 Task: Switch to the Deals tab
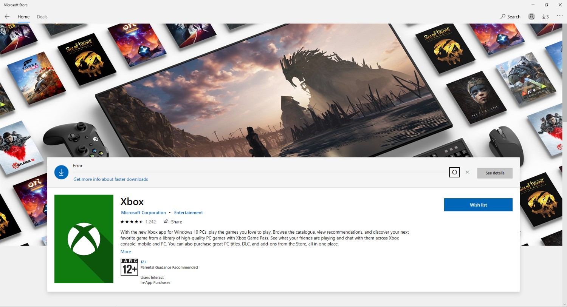[x=42, y=17]
